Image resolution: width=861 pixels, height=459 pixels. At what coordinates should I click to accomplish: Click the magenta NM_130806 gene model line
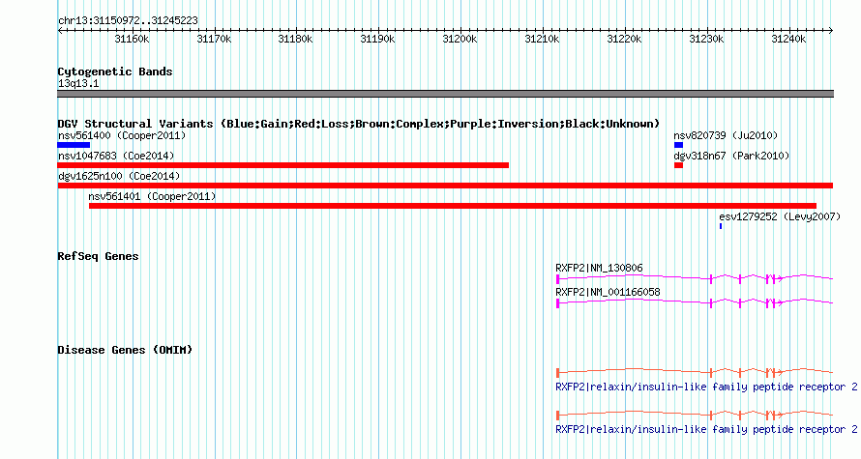(x=695, y=279)
